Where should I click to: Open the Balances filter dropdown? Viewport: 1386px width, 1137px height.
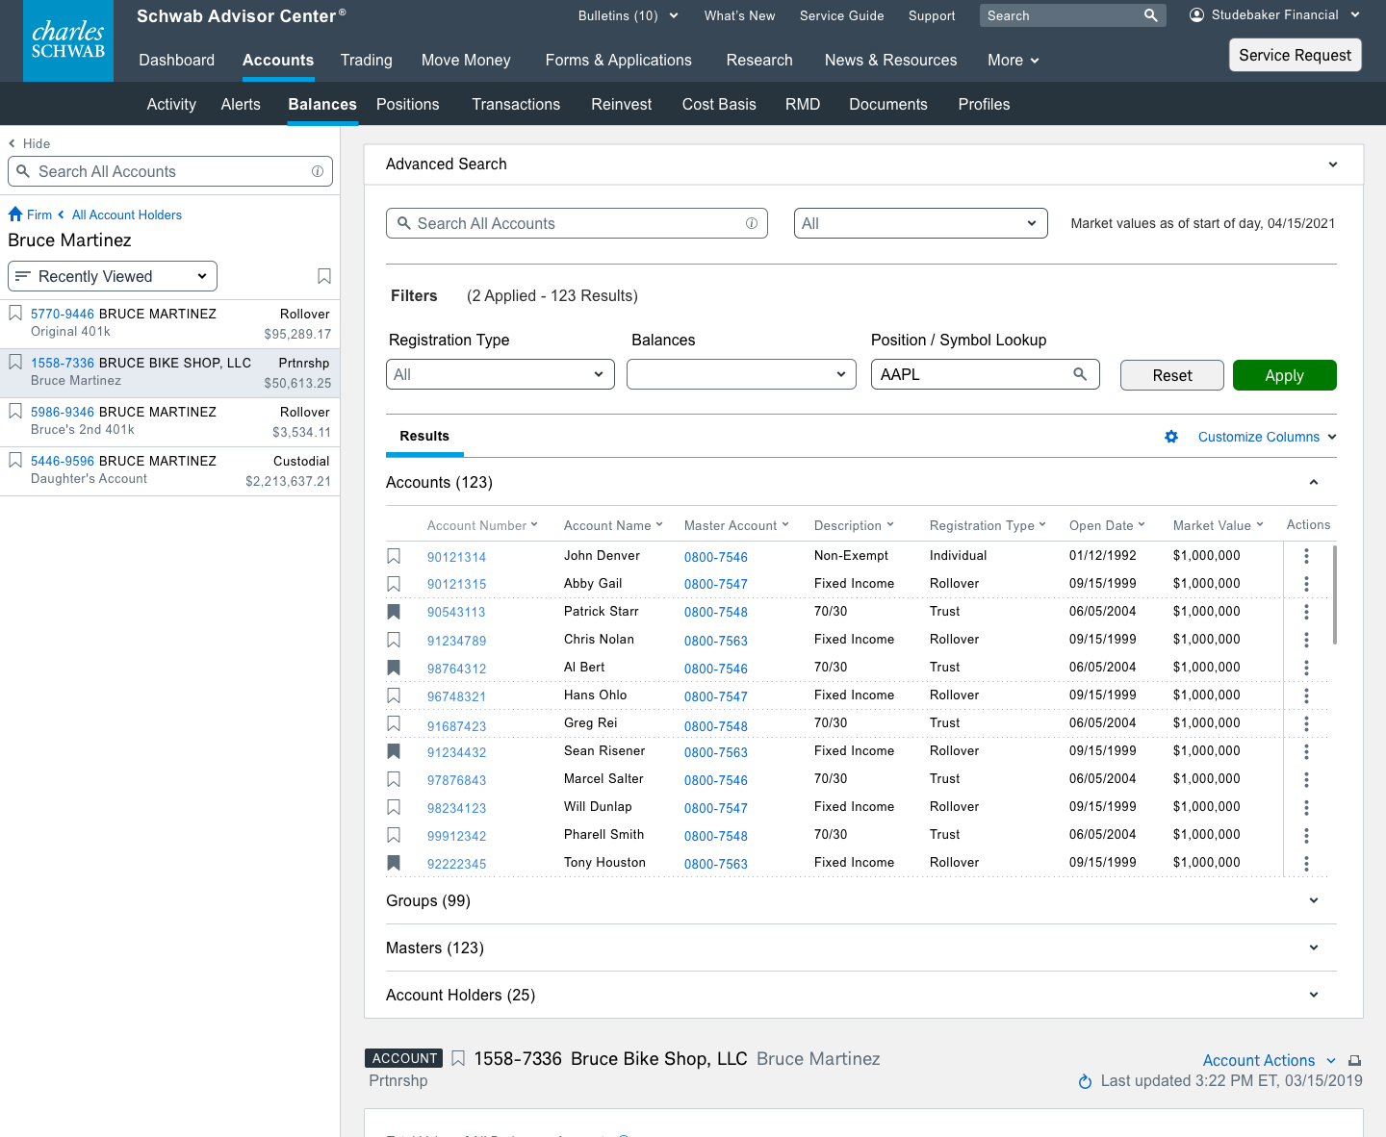click(741, 374)
